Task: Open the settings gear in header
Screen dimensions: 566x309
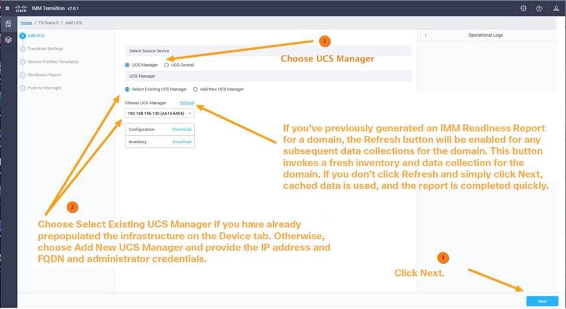Action: [x=523, y=8]
